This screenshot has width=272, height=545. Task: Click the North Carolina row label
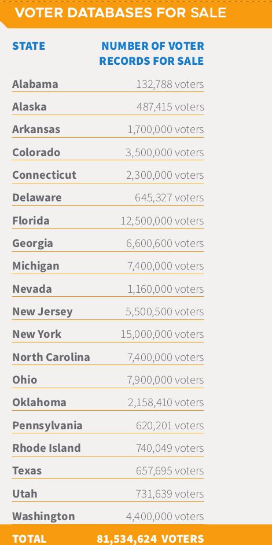click(x=51, y=357)
